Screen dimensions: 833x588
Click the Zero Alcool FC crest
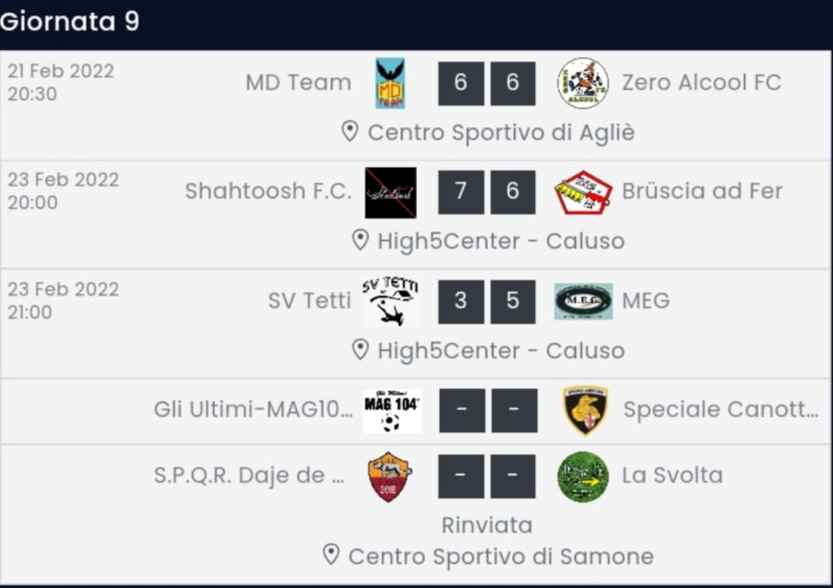click(582, 83)
